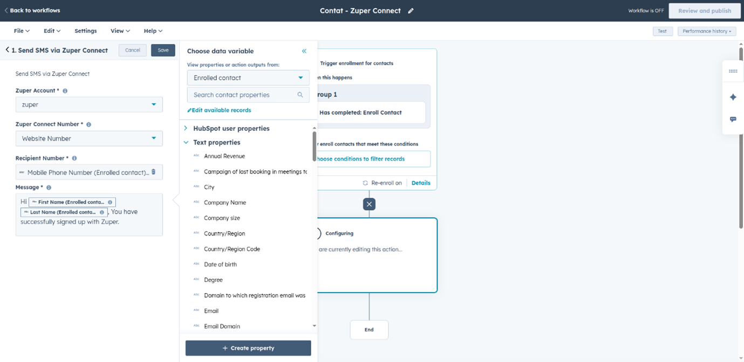Select Annual Revenue property
The width and height of the screenshot is (744, 362).
pos(224,156)
